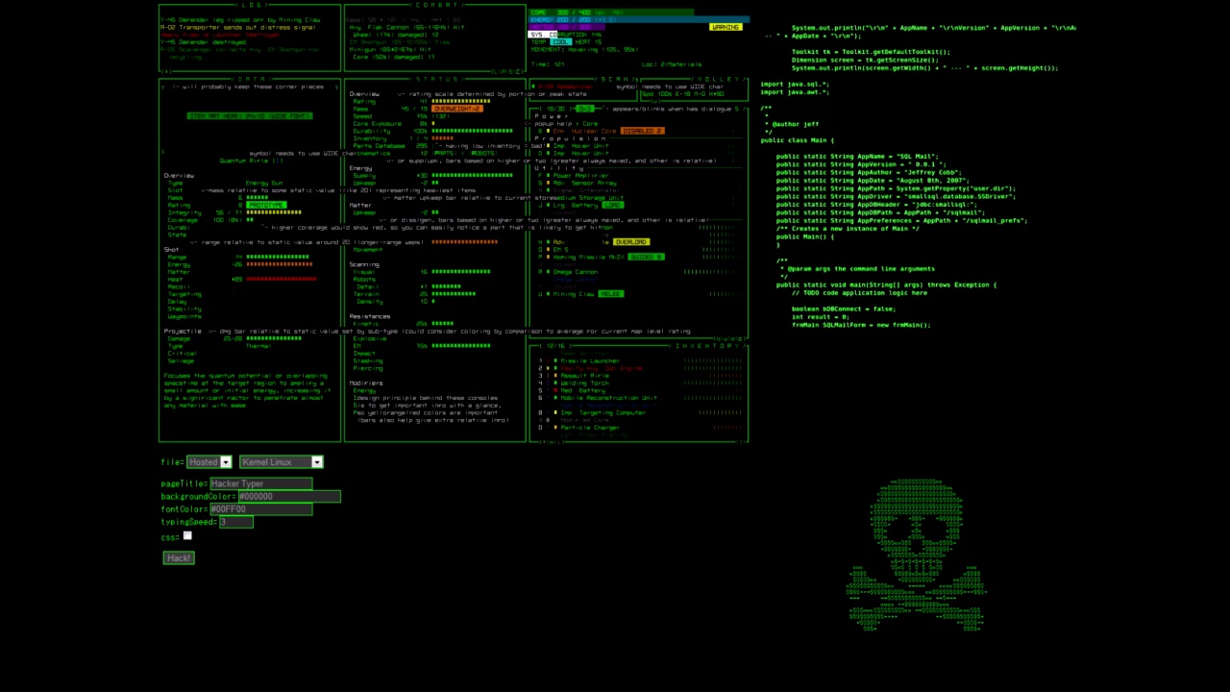Viewport: 1230px width, 692px height.
Task: Click the cyan COOL temperature indicator
Action: coord(561,42)
